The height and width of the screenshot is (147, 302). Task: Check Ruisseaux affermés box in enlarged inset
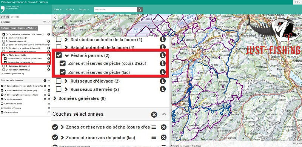point(59,89)
